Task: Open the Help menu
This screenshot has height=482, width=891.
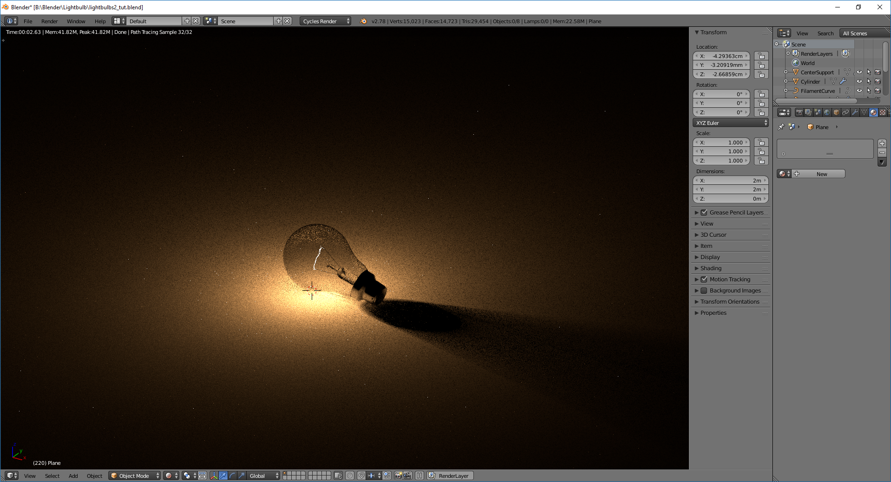Action: (100, 21)
